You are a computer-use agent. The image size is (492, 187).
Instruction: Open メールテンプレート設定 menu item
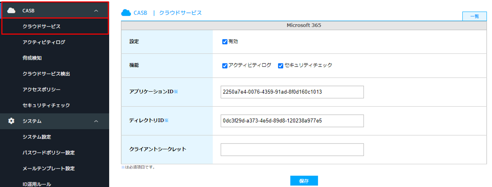coord(48,168)
